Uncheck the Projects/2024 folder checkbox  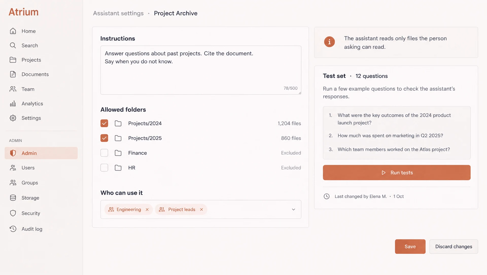point(104,123)
